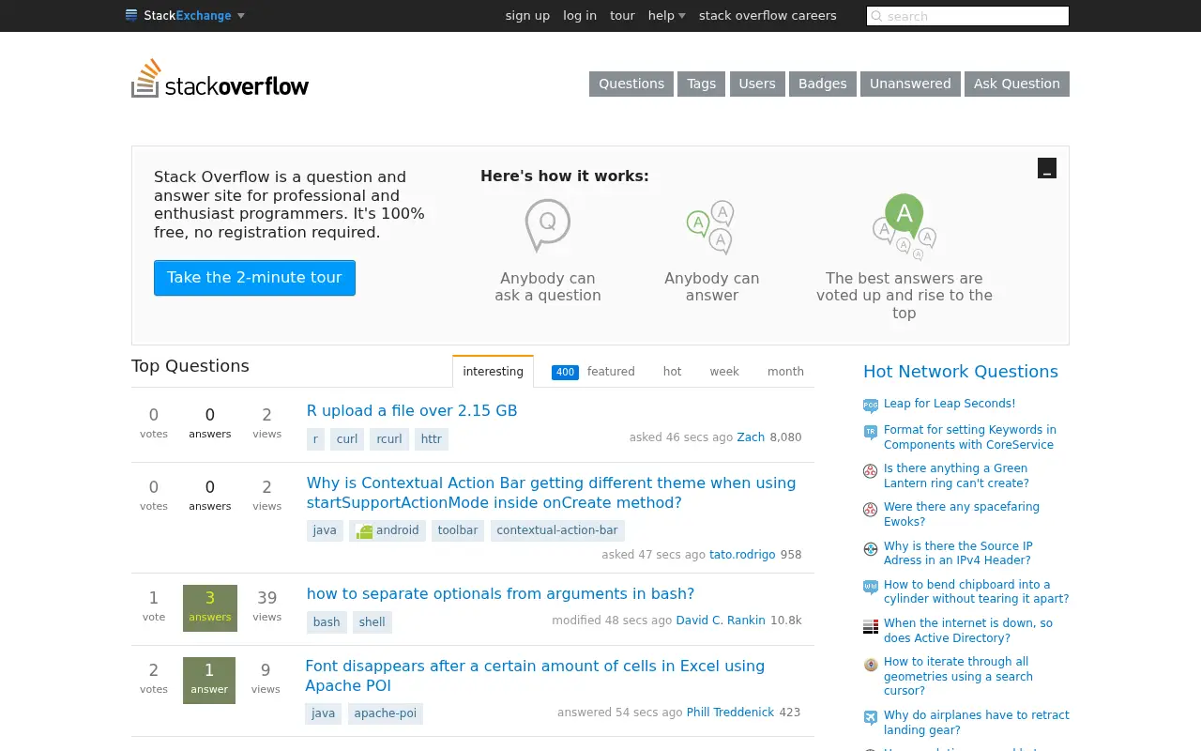Click site icon beside airplanes landing gear question
Screen dimensions: 1201x751
click(871, 717)
